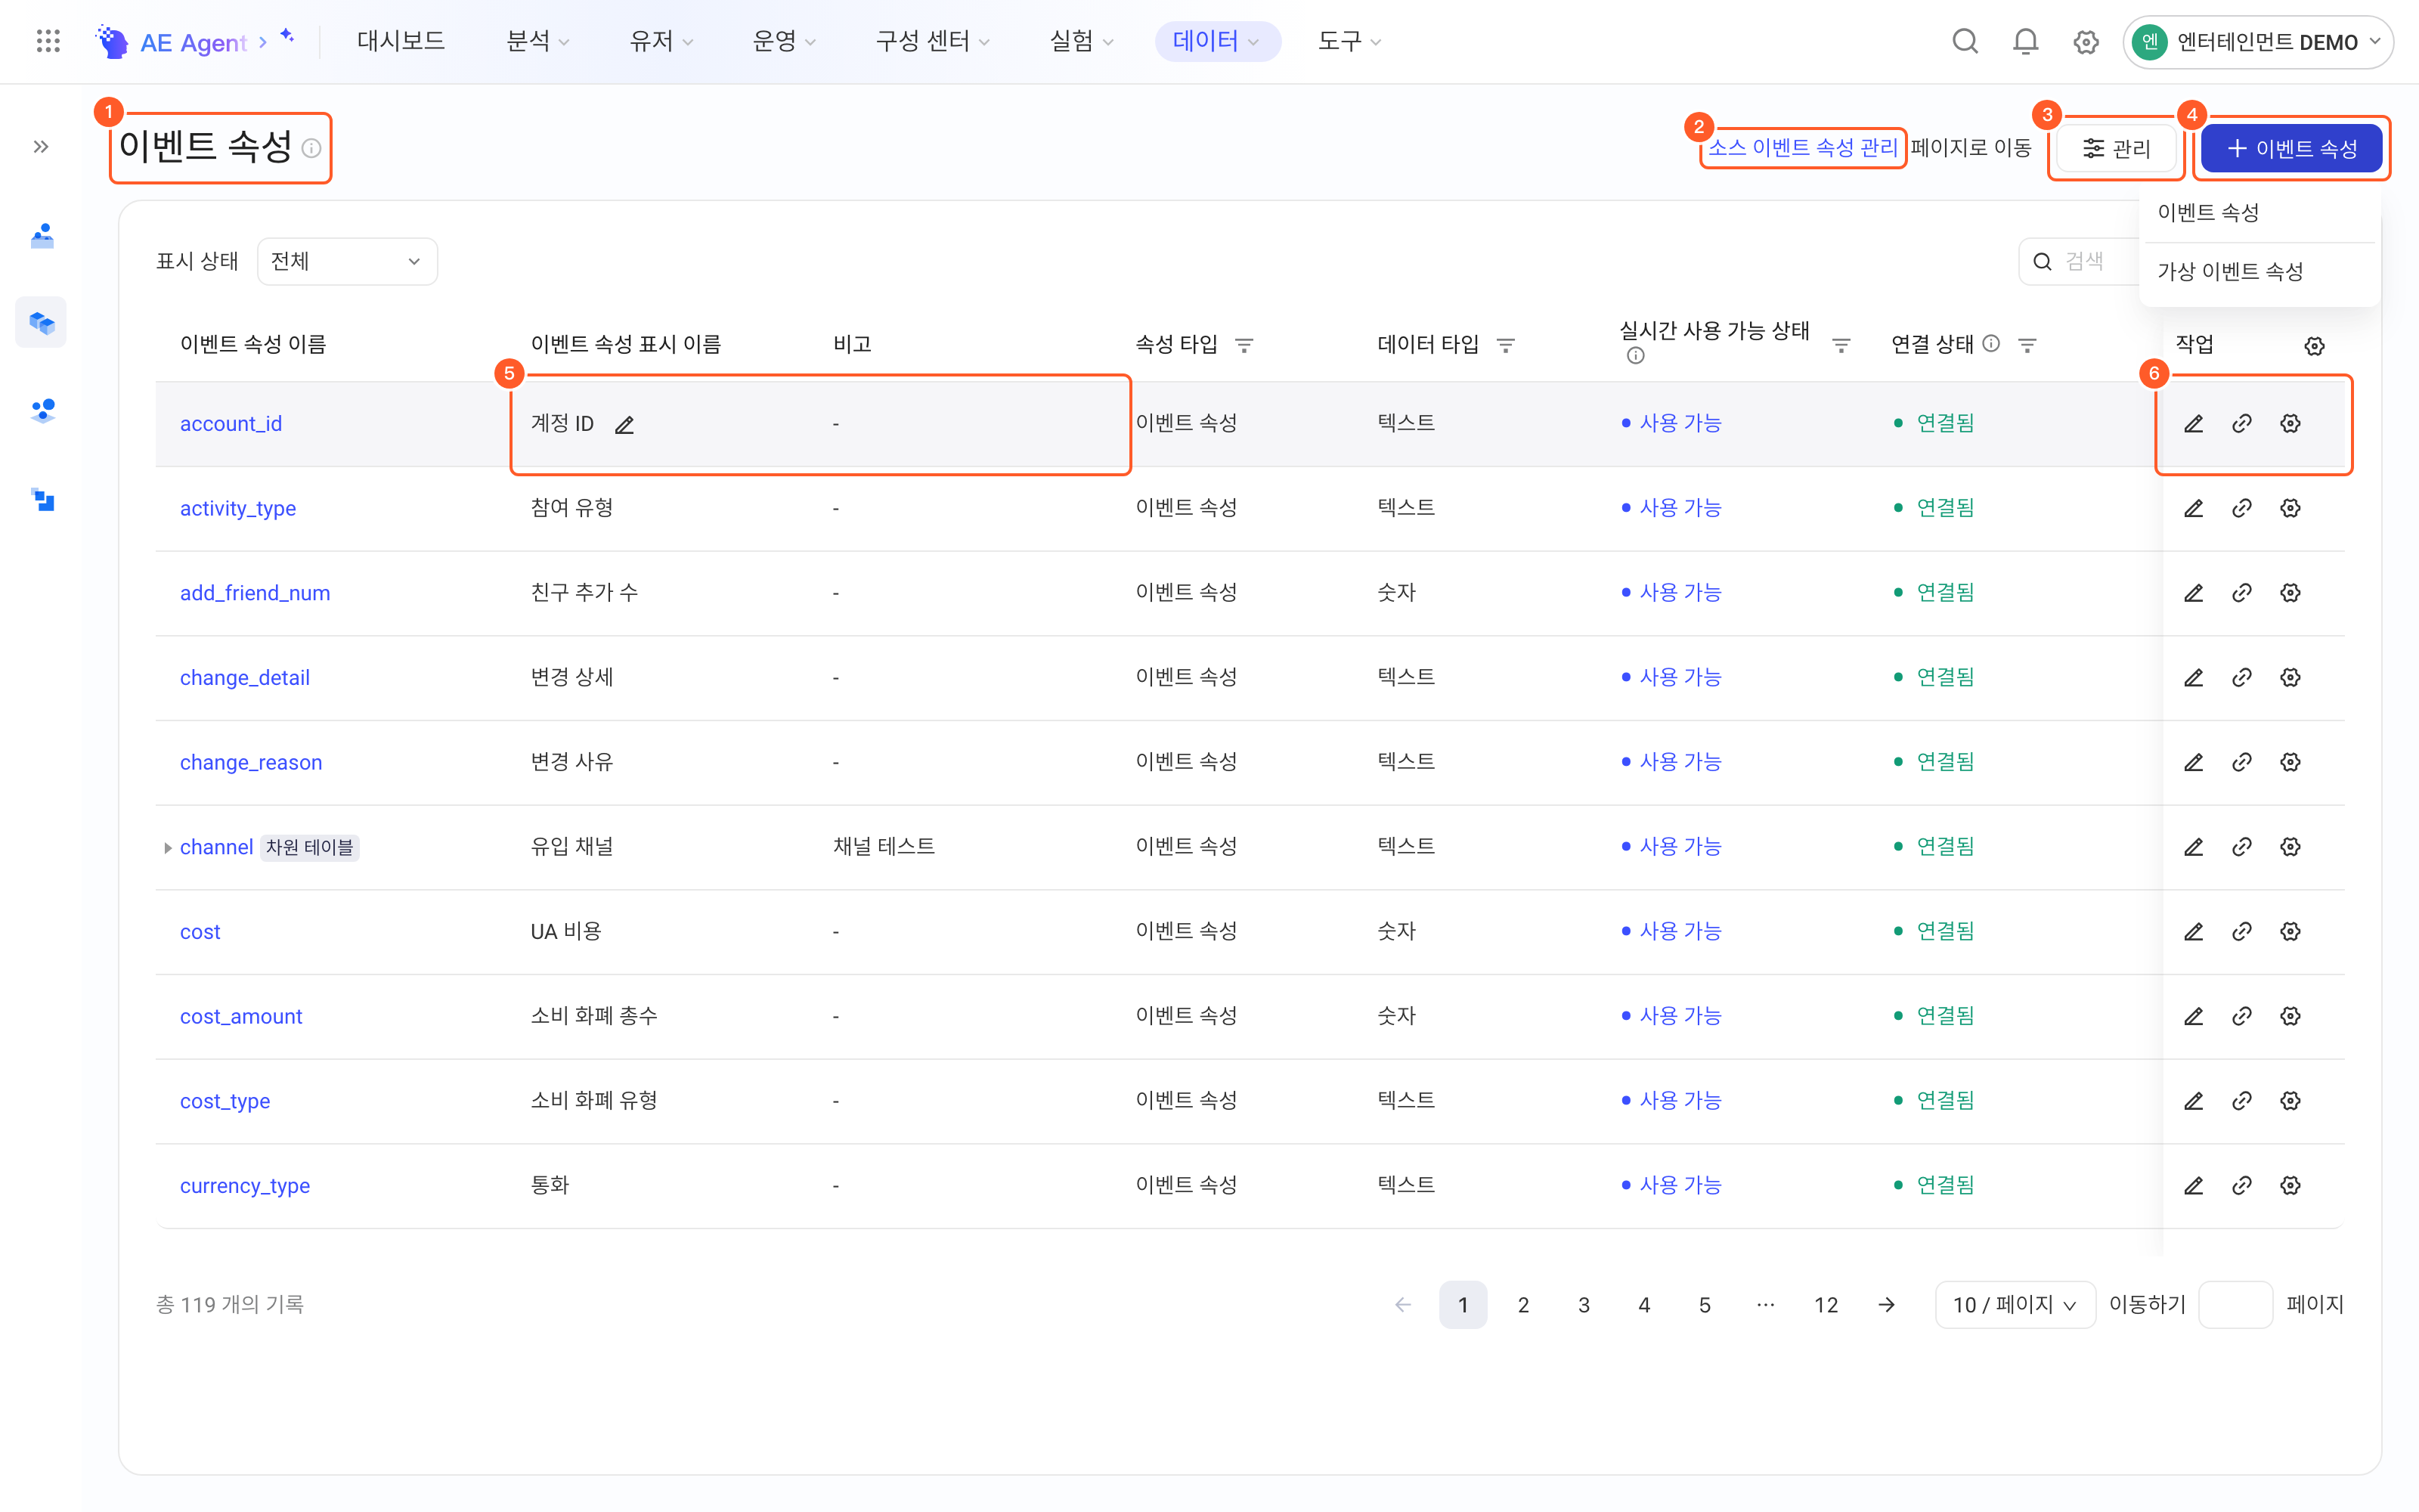Filter by 속성 타입 column filter icon
Image resolution: width=2419 pixels, height=1512 pixels.
click(1244, 345)
